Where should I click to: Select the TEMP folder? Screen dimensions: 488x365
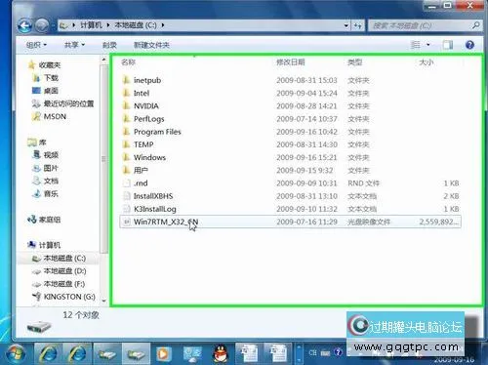[x=143, y=144]
